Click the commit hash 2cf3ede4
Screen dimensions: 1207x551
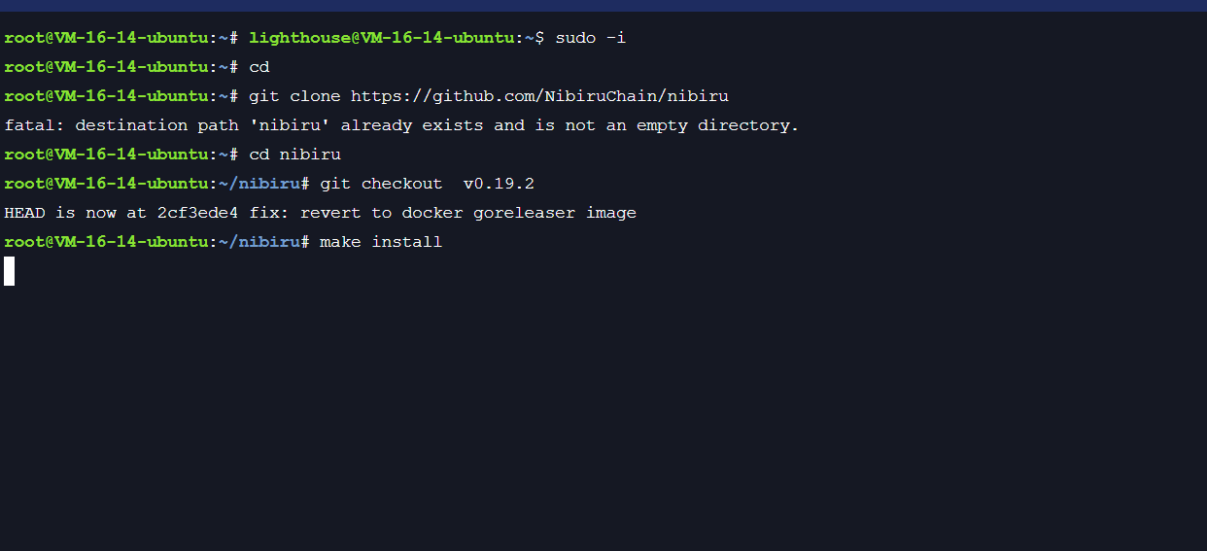[x=197, y=213]
